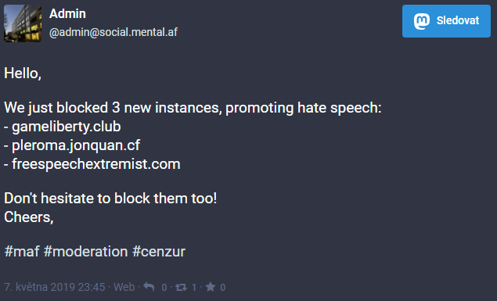This screenshot has height=301, width=497.
Task: Open the freespeechextremist.com link
Action: [x=96, y=164]
